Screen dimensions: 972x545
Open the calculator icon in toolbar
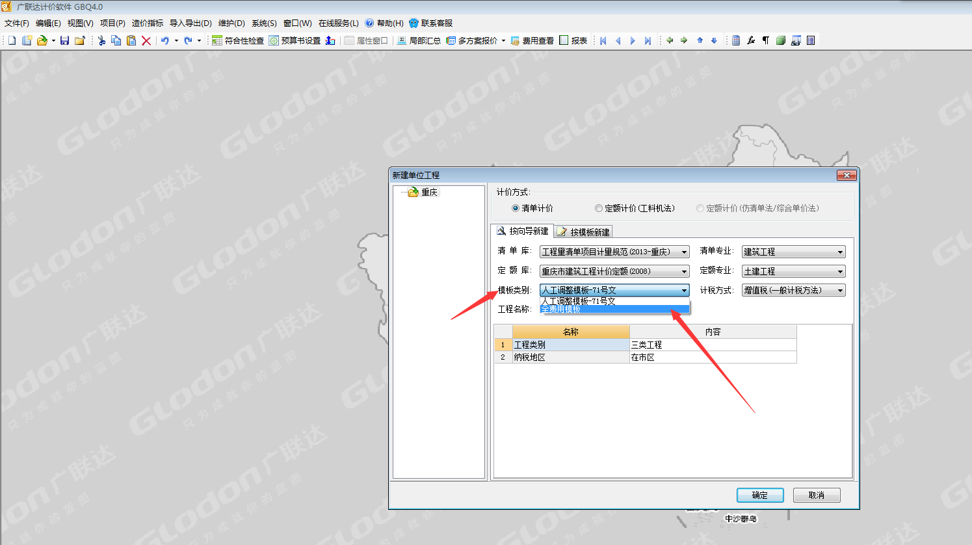pyautogui.click(x=736, y=40)
